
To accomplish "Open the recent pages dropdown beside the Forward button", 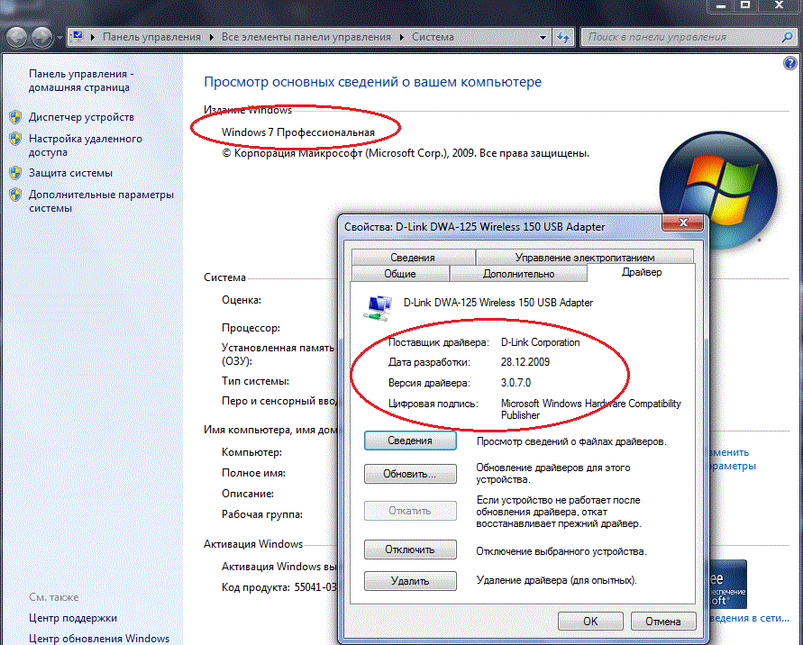I will [x=60, y=38].
